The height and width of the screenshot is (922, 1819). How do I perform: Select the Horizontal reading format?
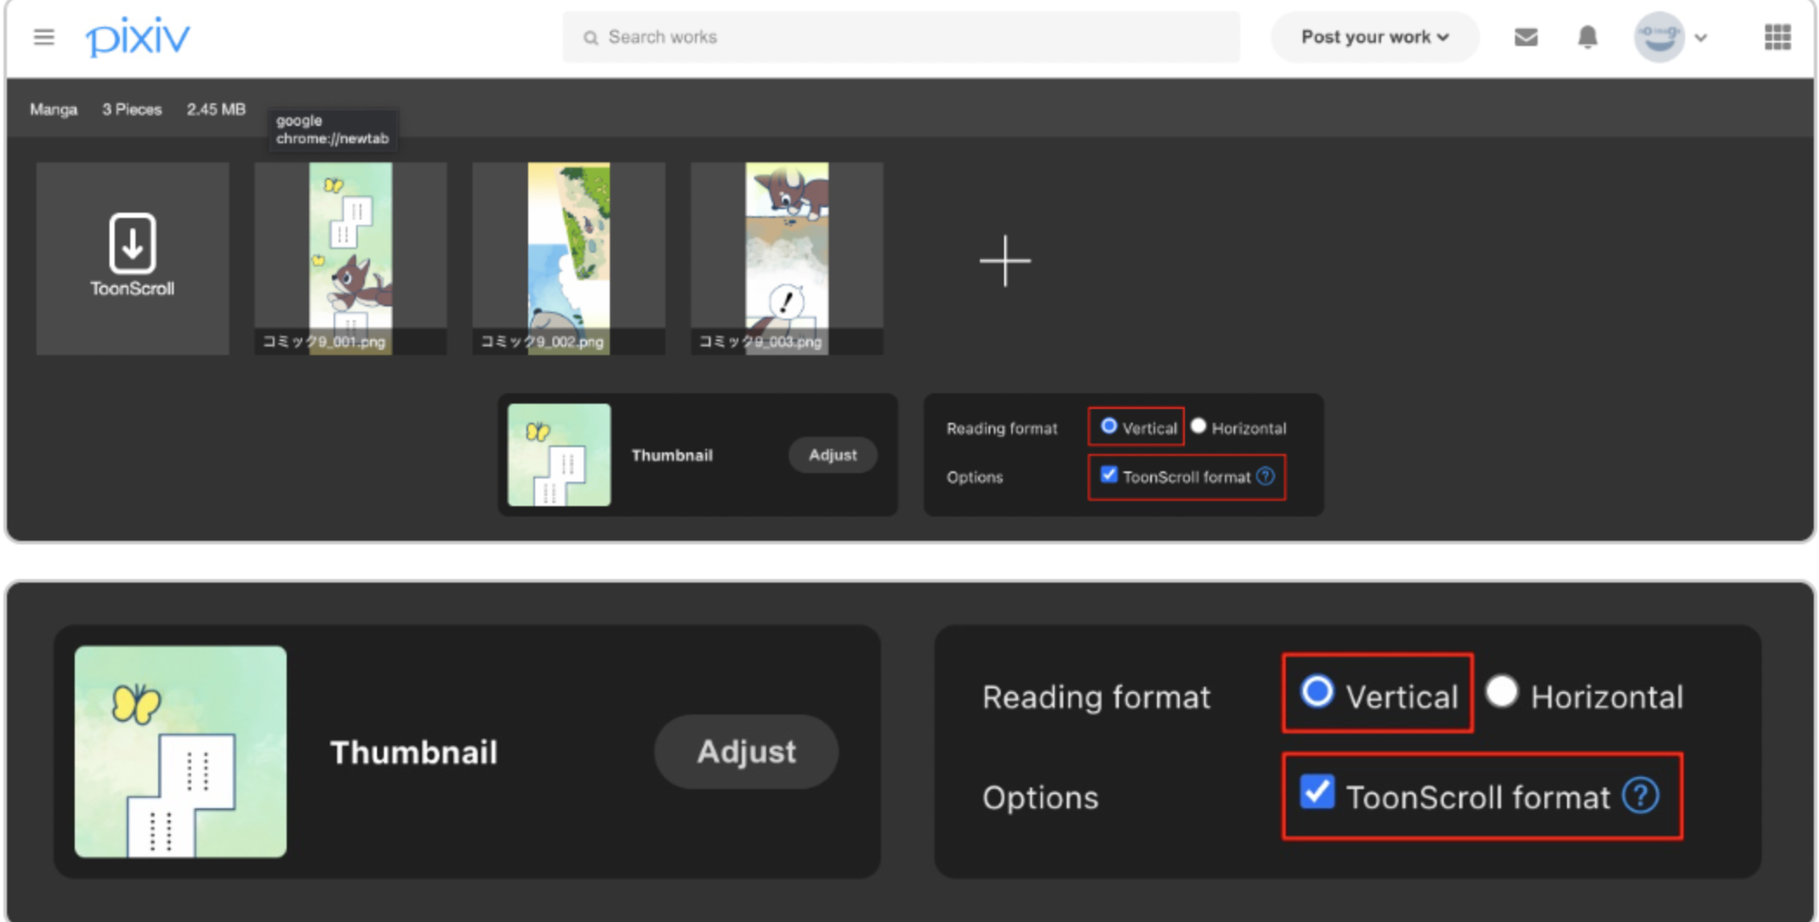coord(1199,426)
